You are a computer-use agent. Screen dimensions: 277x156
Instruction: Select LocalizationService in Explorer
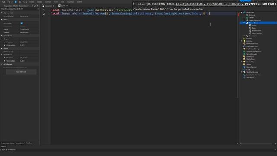[x=253, y=75]
